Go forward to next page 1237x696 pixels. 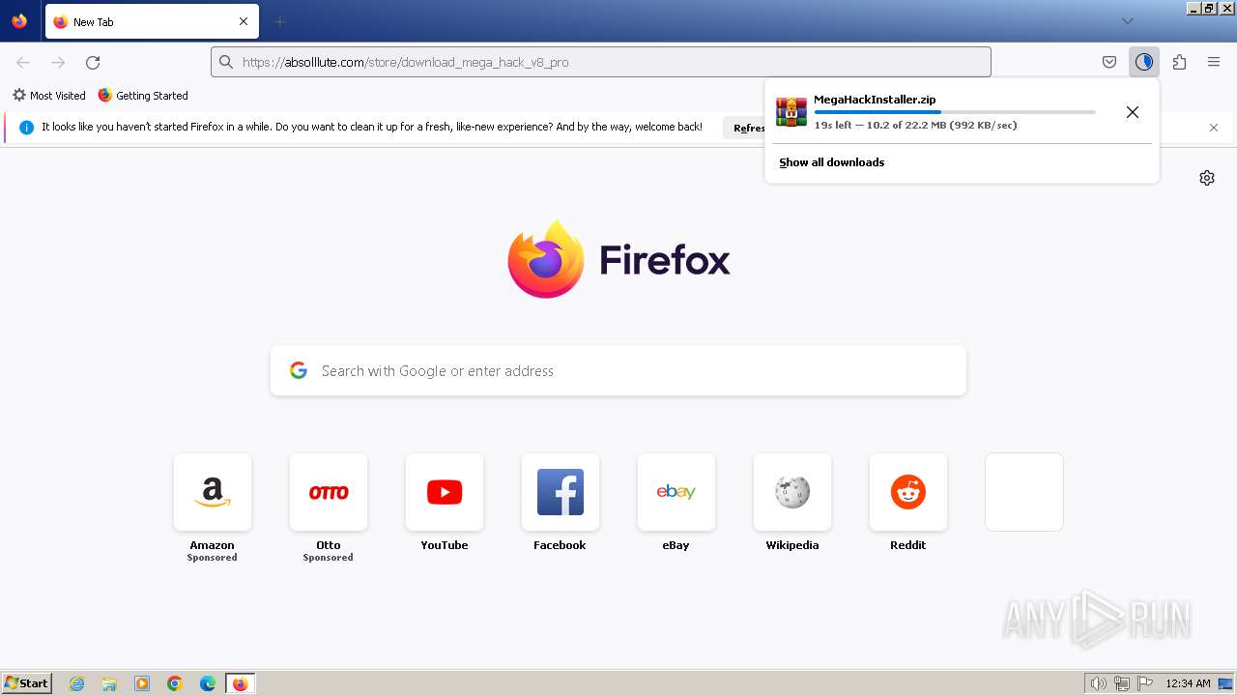click(x=58, y=62)
